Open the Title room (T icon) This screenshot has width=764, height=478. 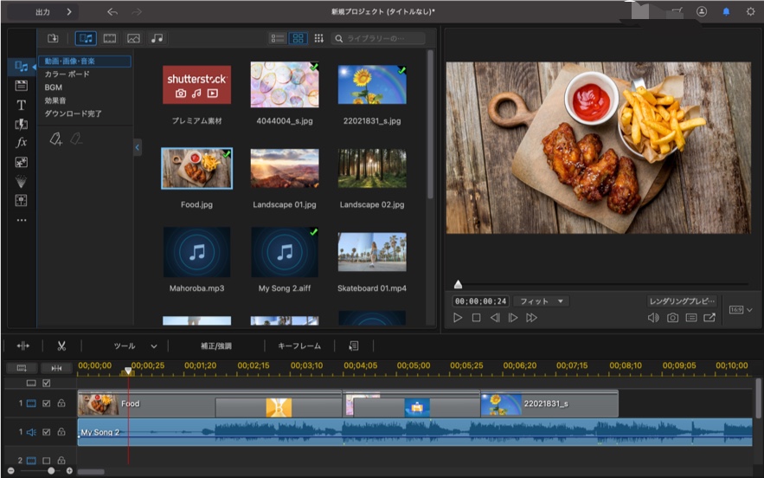click(22, 105)
